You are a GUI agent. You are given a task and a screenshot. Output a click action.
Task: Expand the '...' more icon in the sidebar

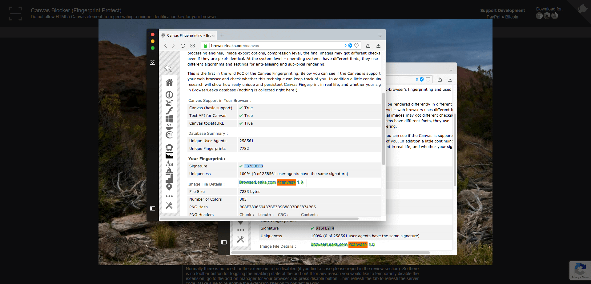point(169,196)
